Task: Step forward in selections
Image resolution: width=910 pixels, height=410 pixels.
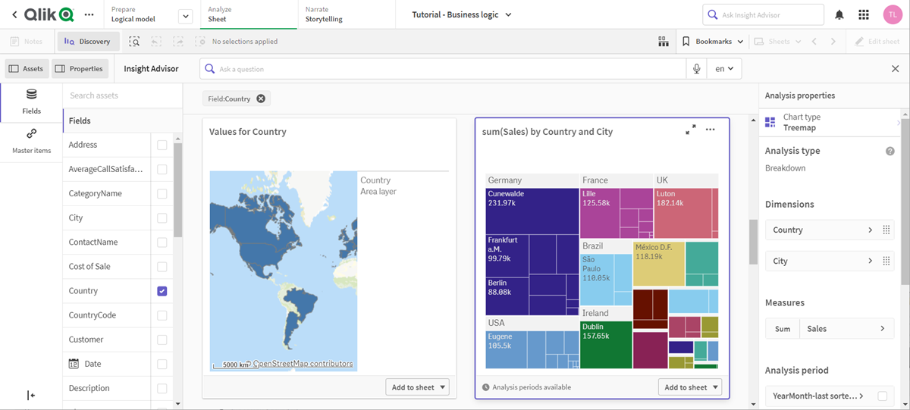Action: click(x=178, y=42)
